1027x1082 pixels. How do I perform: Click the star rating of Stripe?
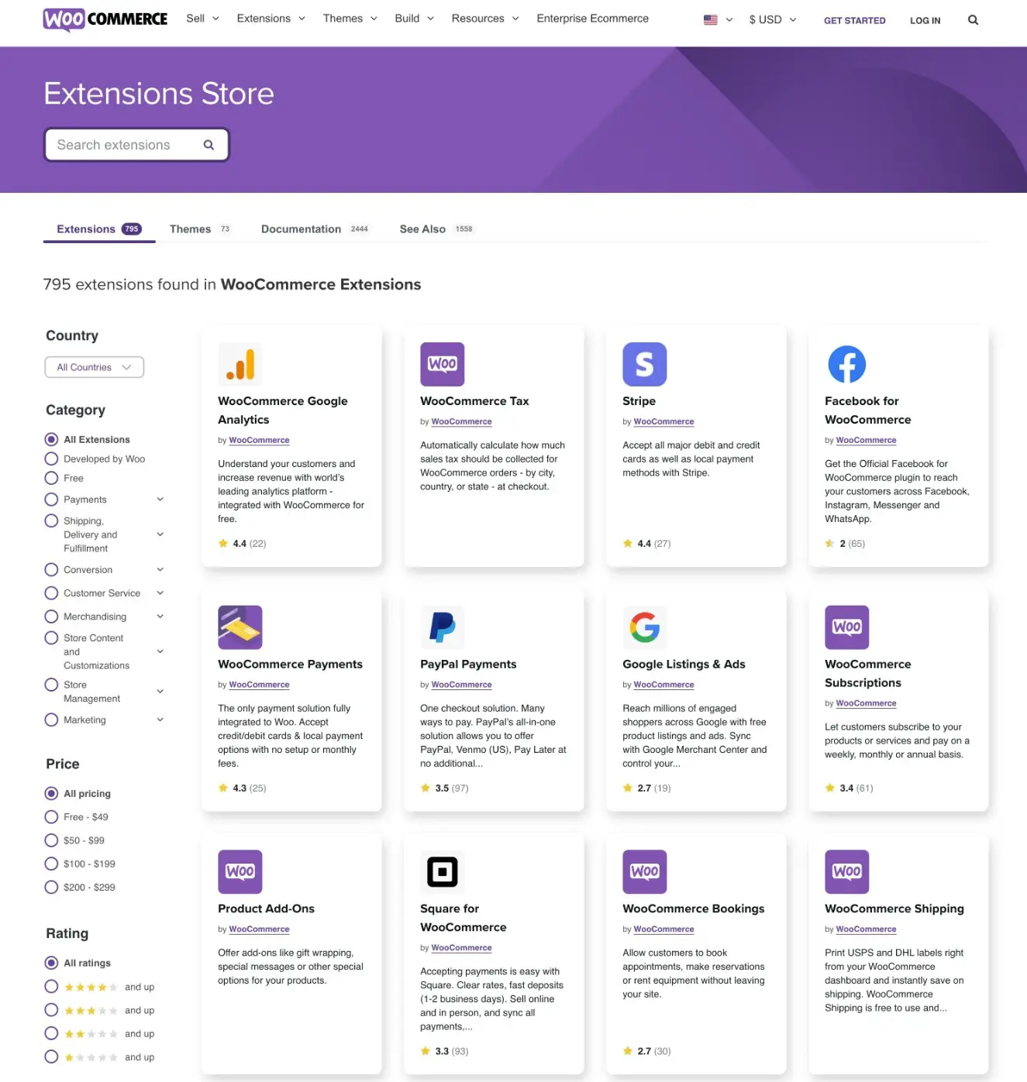click(646, 544)
